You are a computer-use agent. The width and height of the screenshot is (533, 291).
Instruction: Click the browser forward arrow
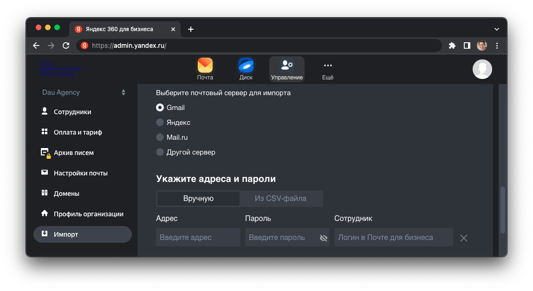coord(51,45)
